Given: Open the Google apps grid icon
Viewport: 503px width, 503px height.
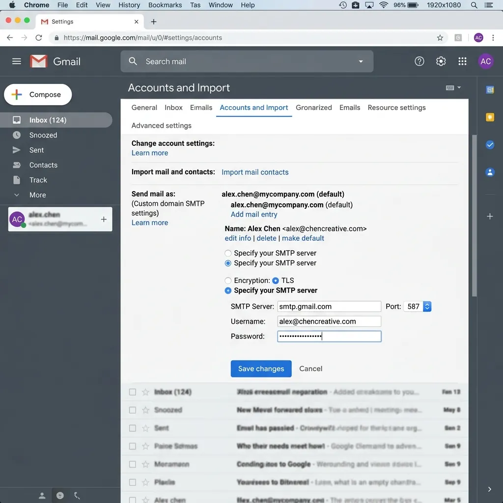Looking at the screenshot, I should click(x=462, y=61).
